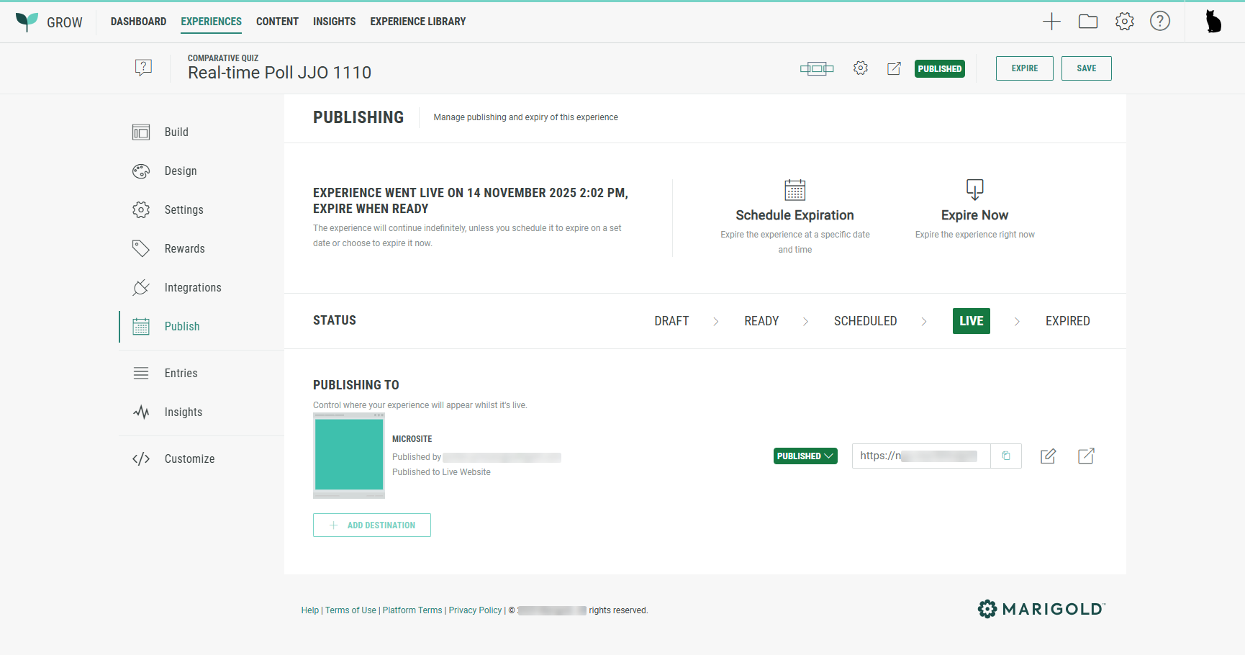Open Customize in the sidebar
The width and height of the screenshot is (1245, 655).
(189, 459)
